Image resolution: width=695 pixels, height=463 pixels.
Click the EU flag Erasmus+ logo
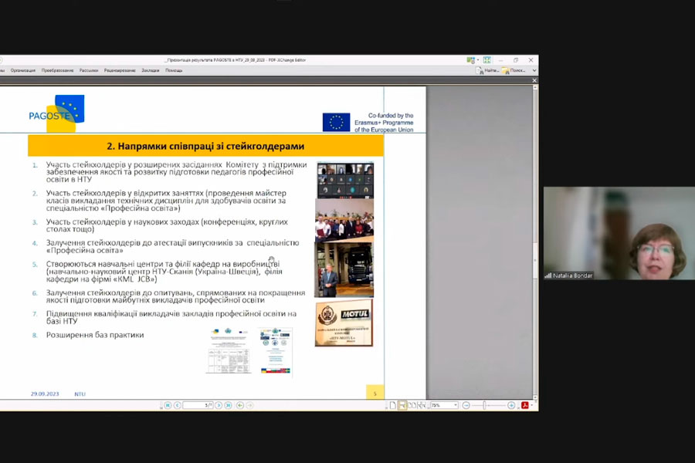tap(337, 122)
